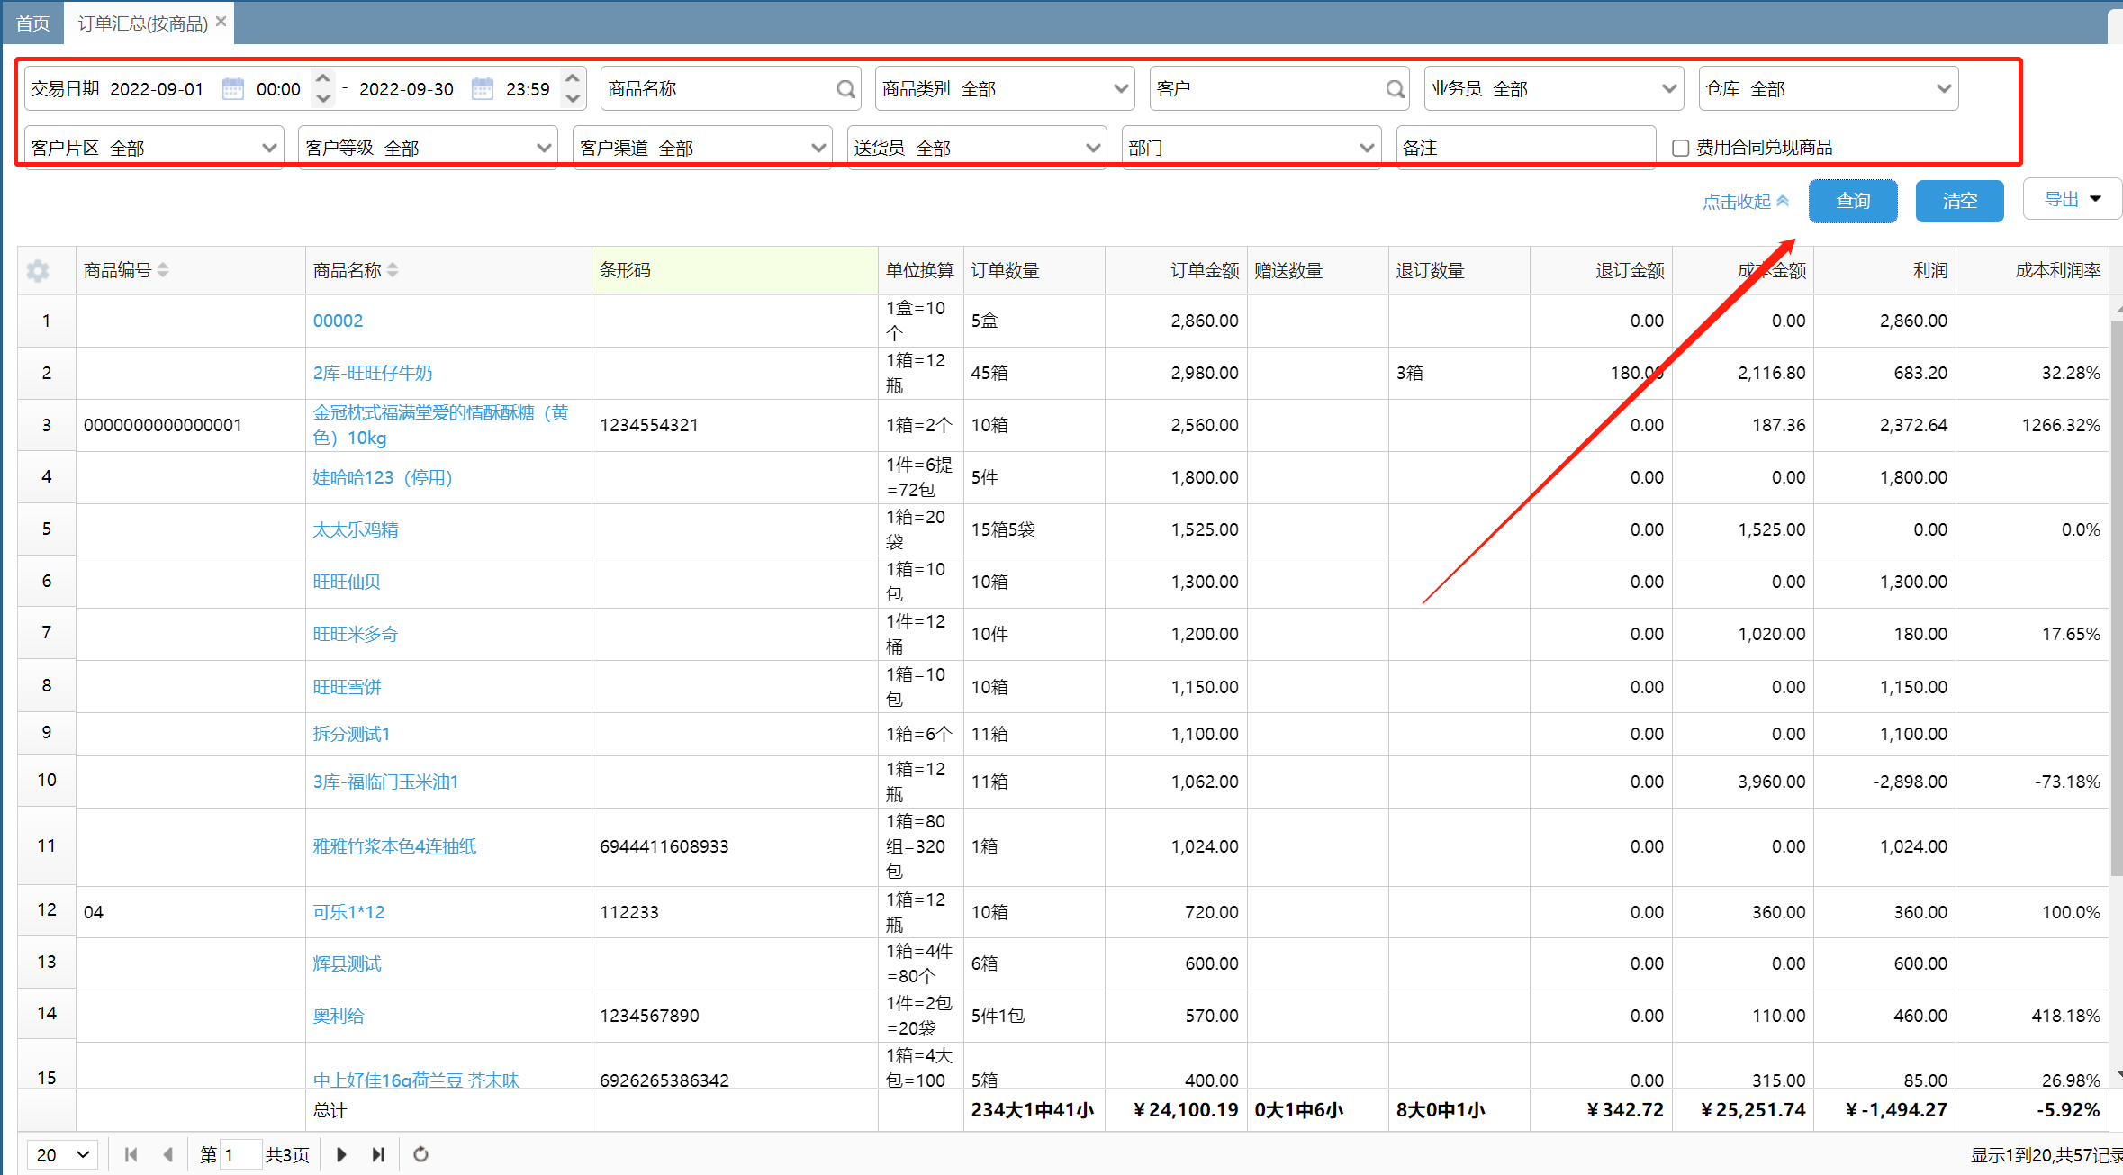Image resolution: width=2123 pixels, height=1175 pixels.
Task: Click the end date field 2022-09-30
Action: pos(407,88)
